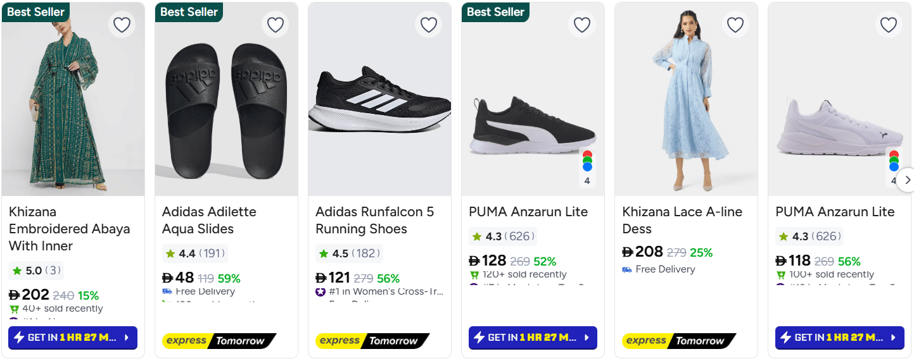
Task: Click express Tomorrow badge on Adidas Adilette Slides
Action: click(219, 341)
